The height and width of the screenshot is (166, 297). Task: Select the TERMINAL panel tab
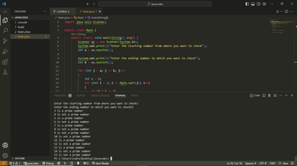click(x=120, y=96)
